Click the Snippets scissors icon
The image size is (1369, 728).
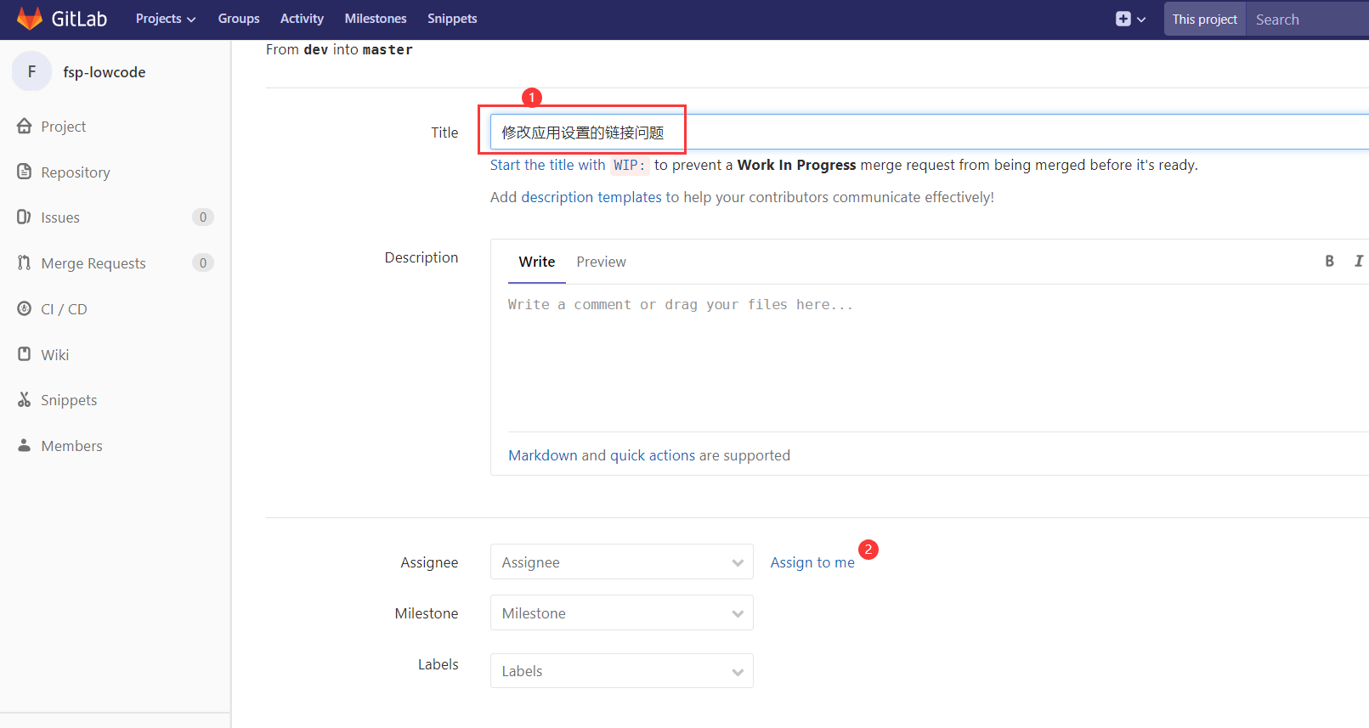coord(25,399)
